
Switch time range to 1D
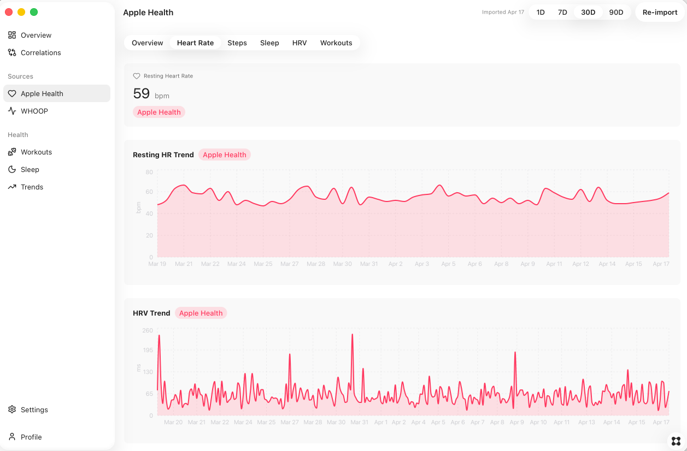pyautogui.click(x=541, y=13)
